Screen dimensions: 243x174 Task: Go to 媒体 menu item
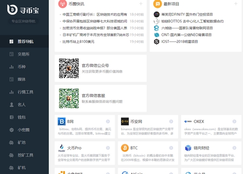pyautogui.click(x=24, y=79)
